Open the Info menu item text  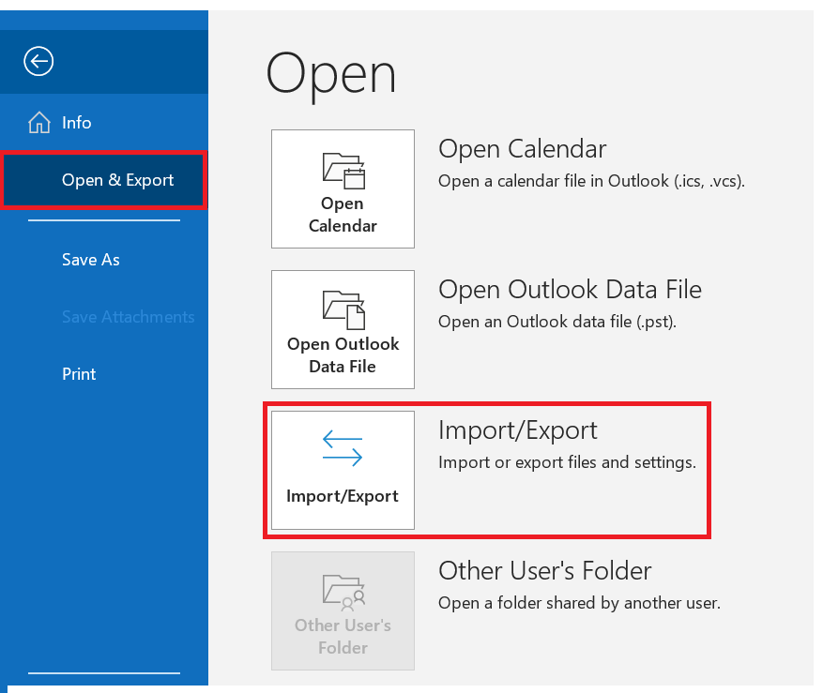[77, 122]
